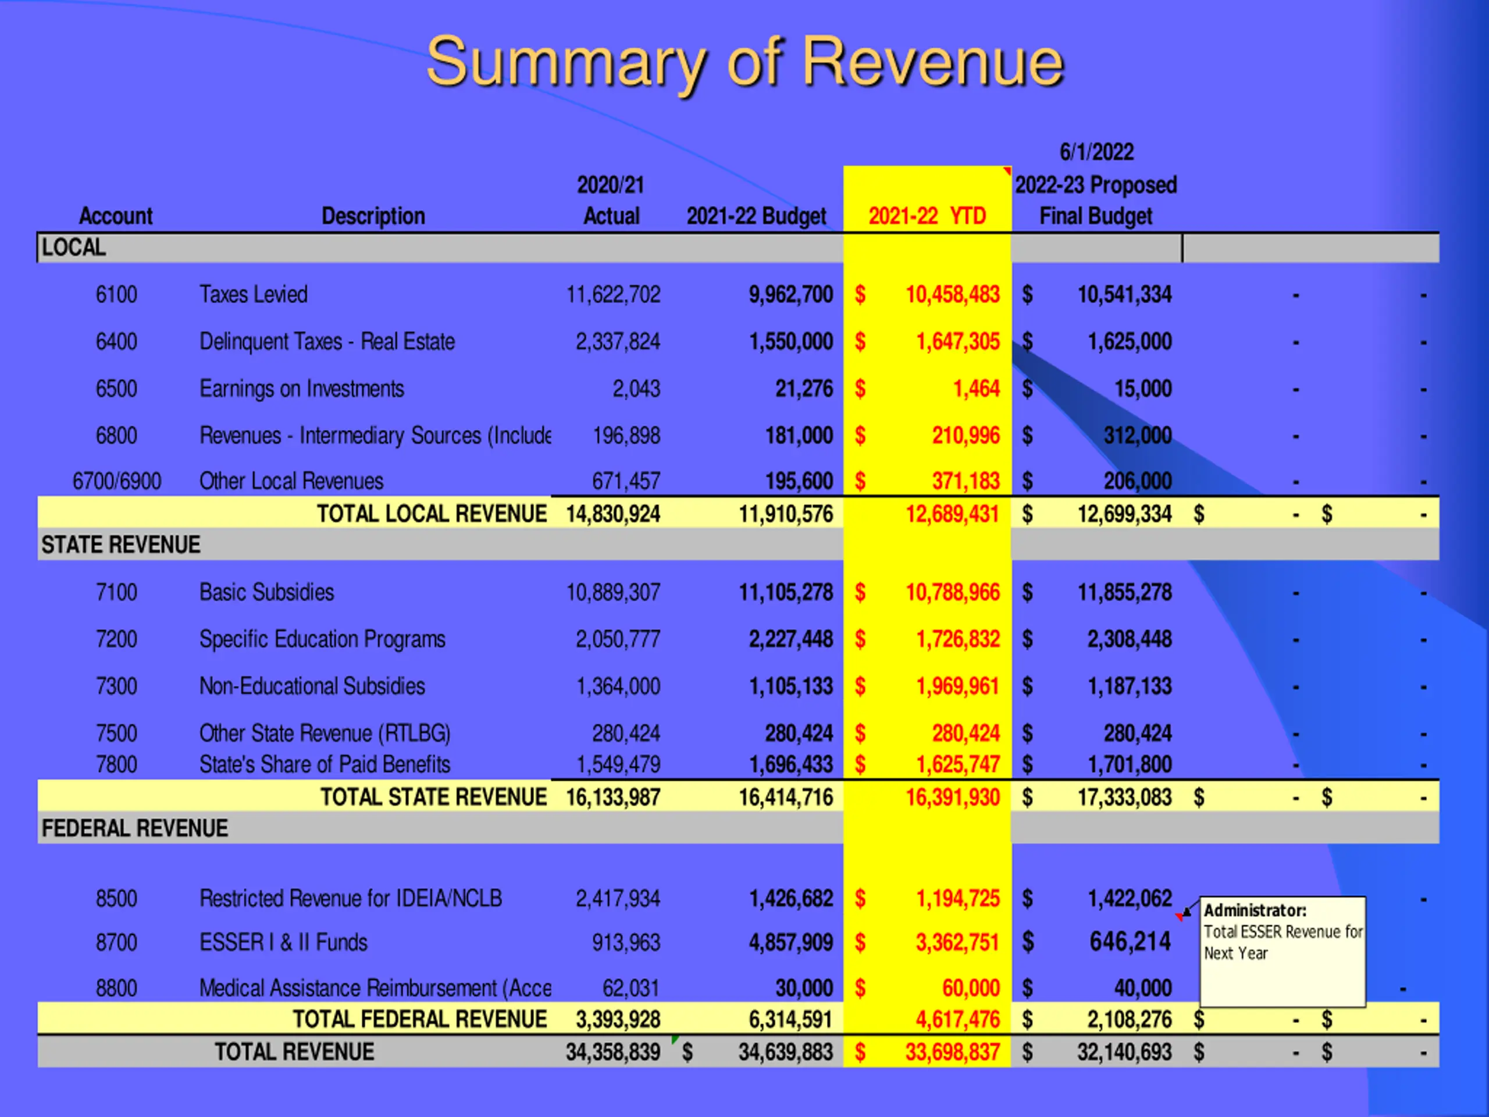Click the '2021-22 Budget' column header

(x=756, y=216)
